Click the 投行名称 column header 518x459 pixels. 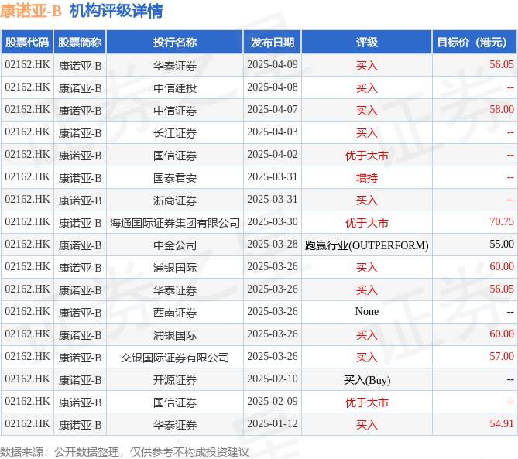click(x=175, y=43)
